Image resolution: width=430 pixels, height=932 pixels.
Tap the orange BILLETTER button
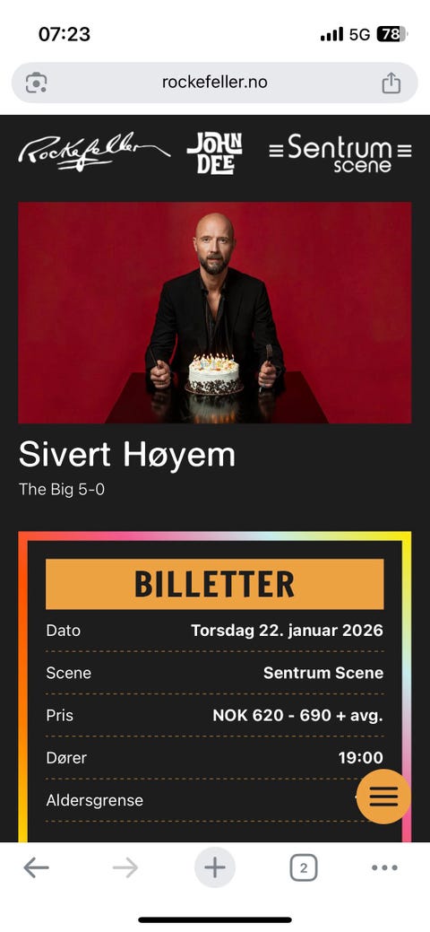(214, 584)
